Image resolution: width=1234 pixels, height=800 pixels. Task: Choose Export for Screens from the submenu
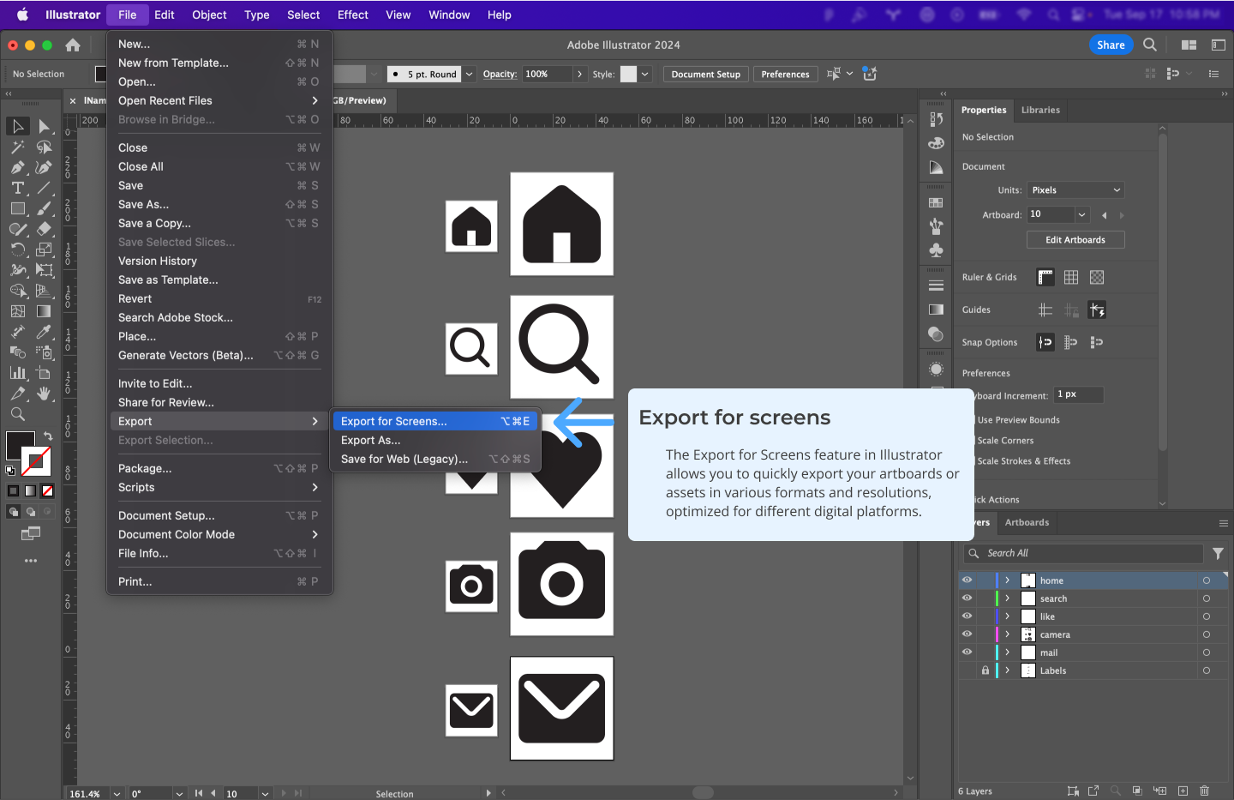pyautogui.click(x=394, y=421)
